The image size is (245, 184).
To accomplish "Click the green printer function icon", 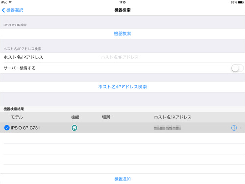I will 74,128.
